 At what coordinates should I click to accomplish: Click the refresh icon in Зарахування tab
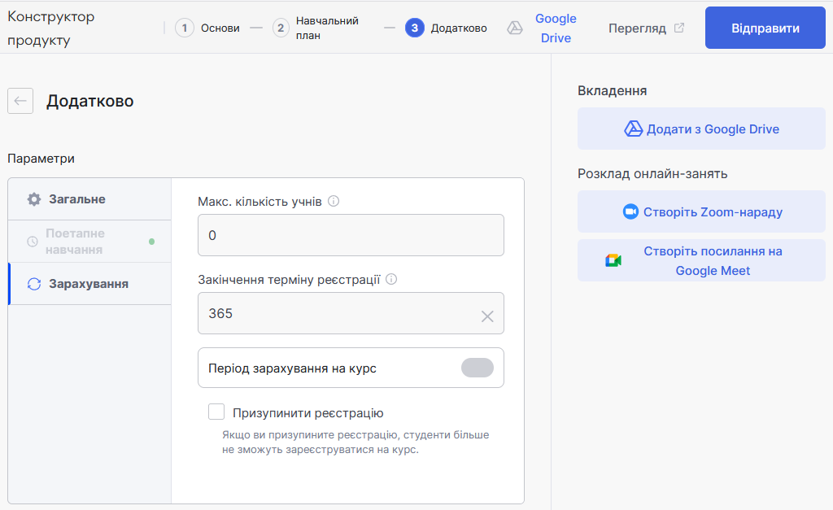[x=33, y=284]
